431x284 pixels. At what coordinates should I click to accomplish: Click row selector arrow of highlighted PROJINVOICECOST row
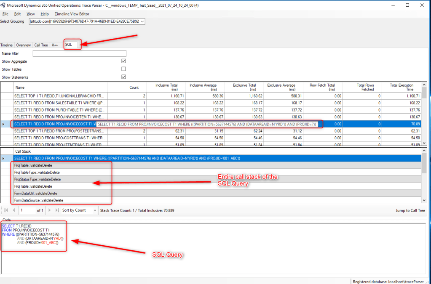point(4,124)
